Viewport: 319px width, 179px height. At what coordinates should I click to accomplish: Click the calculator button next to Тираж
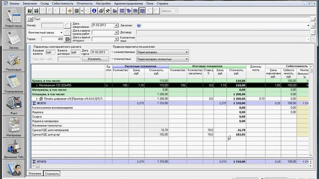click(68, 39)
